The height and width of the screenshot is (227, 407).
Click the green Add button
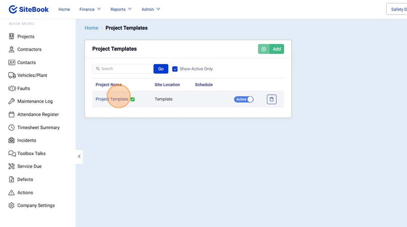pyautogui.click(x=271, y=49)
